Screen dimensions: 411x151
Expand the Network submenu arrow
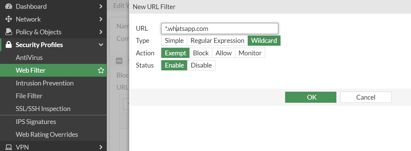(101, 19)
